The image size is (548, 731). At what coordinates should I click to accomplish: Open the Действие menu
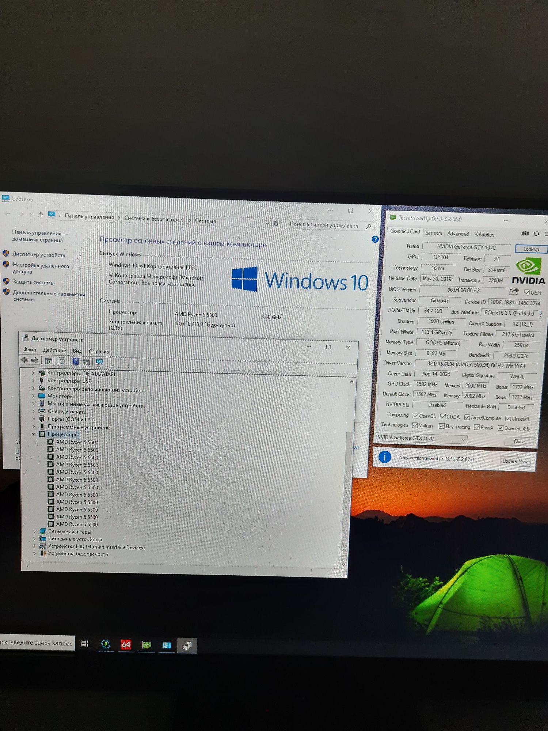coord(54,350)
